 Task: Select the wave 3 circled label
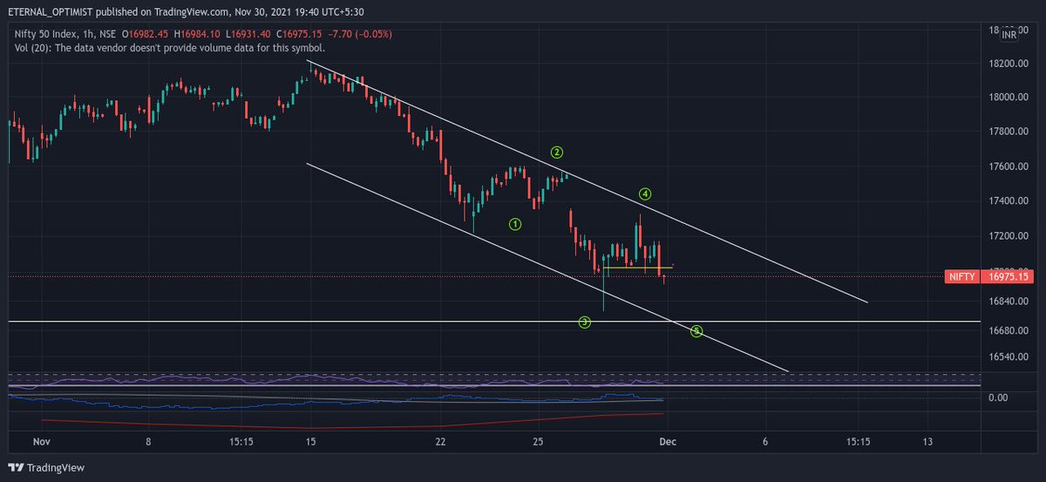[585, 322]
